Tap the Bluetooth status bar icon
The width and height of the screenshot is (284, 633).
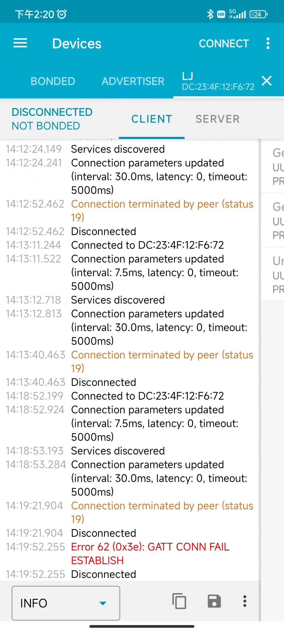click(210, 14)
